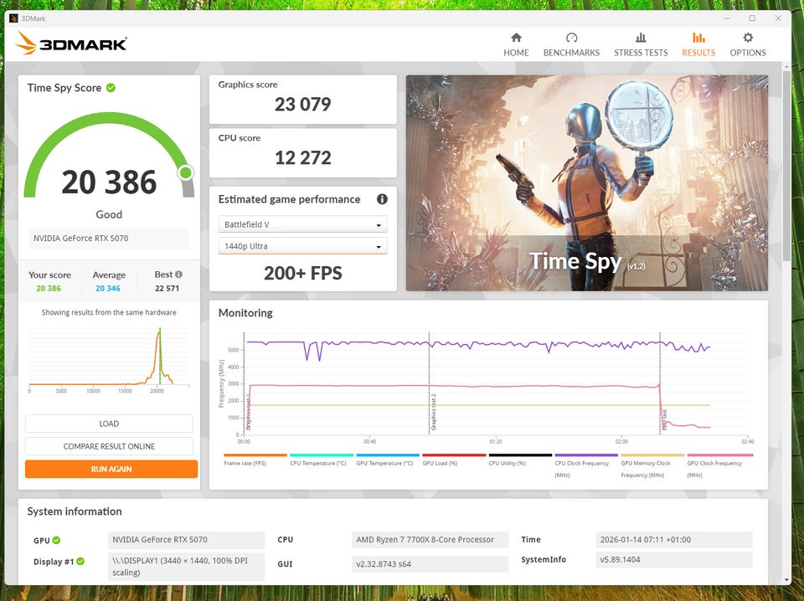The height and width of the screenshot is (601, 804).
Task: Click the 3DMark title bar app icon
Action: click(x=14, y=18)
